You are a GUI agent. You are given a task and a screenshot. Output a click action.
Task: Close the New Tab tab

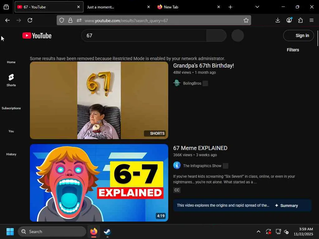tap(218, 7)
